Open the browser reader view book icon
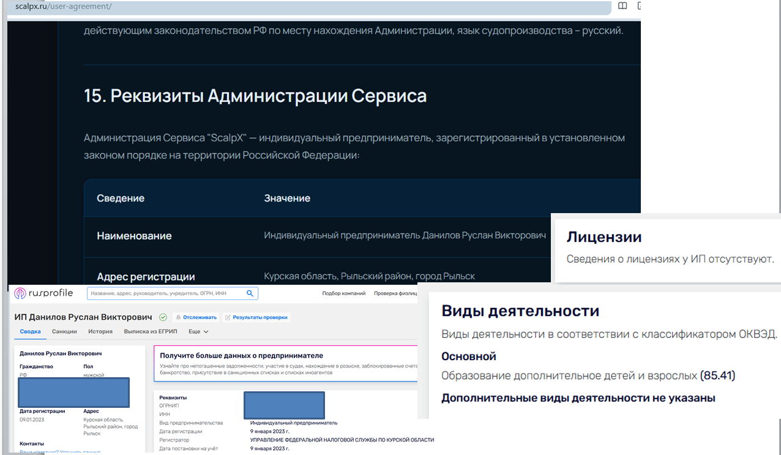Image resolution: width=781 pixels, height=455 pixels. [622, 6]
